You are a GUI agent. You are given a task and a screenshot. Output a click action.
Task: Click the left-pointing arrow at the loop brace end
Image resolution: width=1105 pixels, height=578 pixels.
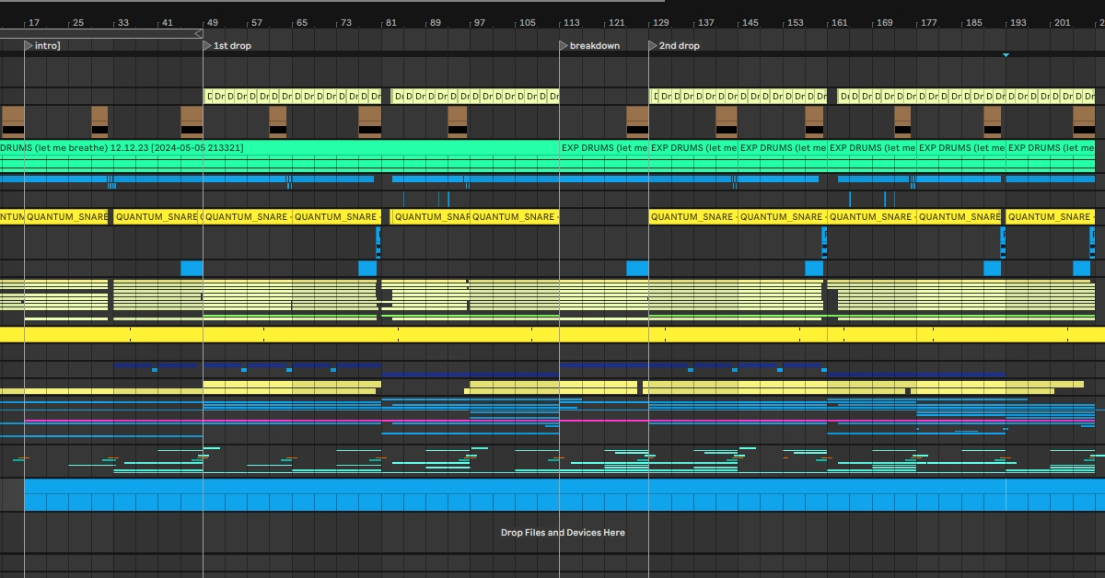[x=198, y=32]
